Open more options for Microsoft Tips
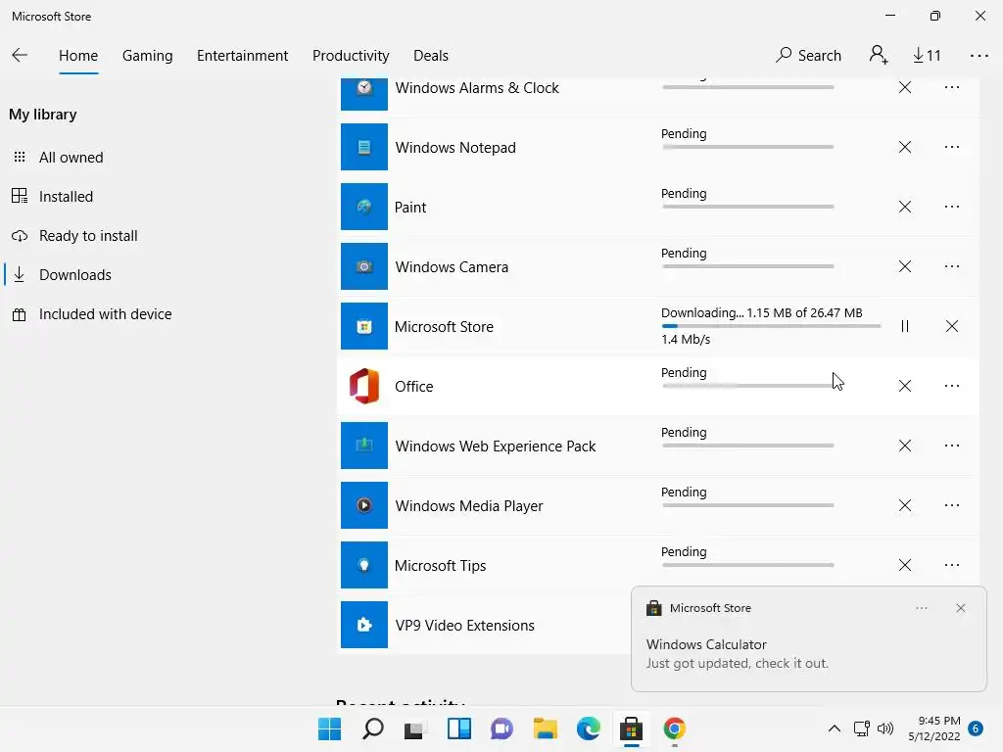The height and width of the screenshot is (752, 1003). 952,565
